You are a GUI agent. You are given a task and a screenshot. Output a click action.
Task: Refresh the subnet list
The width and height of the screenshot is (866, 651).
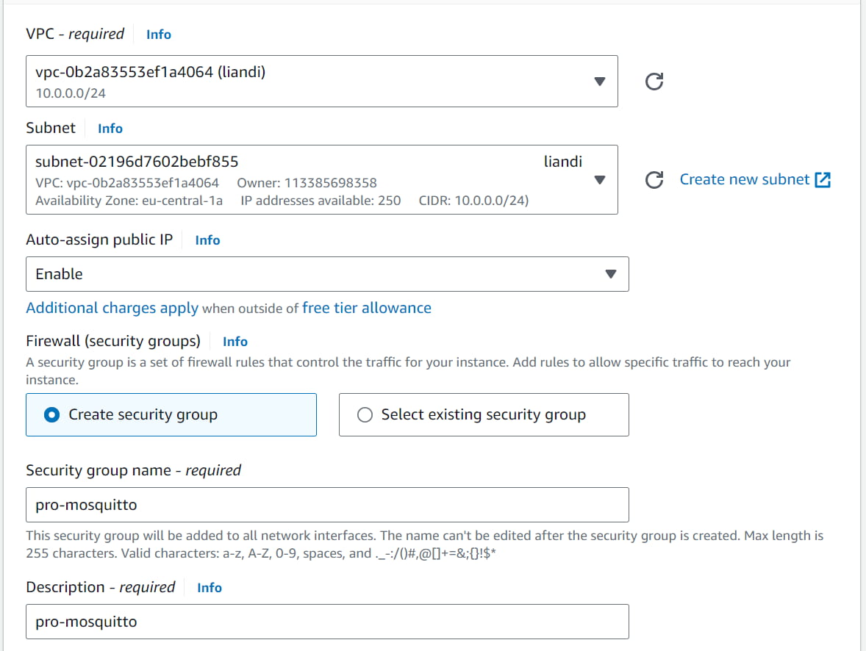[x=654, y=179]
